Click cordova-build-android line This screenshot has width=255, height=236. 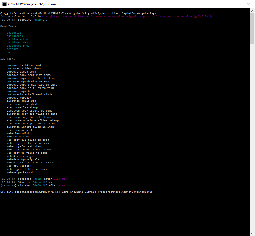[24, 65]
